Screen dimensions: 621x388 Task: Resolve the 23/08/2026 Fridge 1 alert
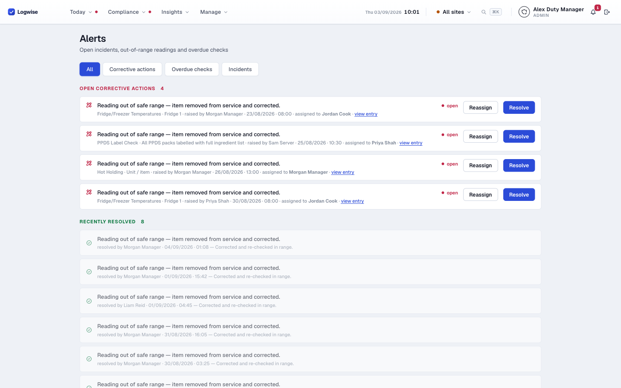(519, 107)
